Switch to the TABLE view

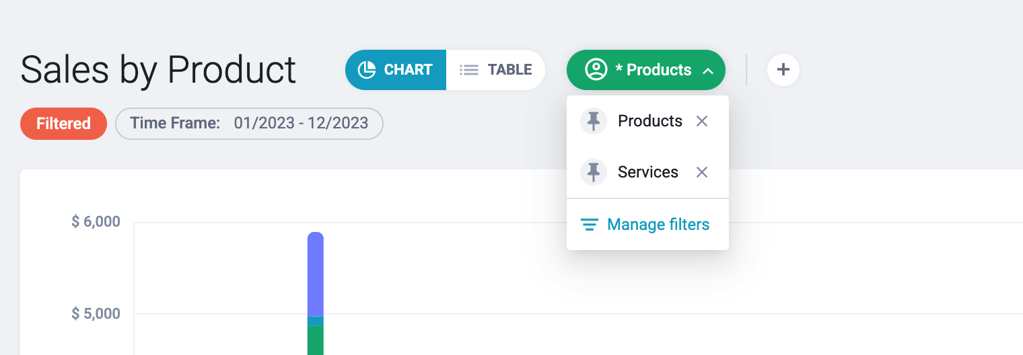click(495, 70)
